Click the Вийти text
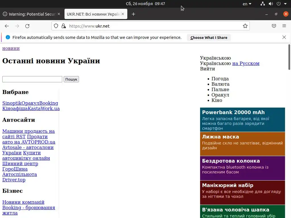Viewport: 291px width, 218px height. pos(207,69)
